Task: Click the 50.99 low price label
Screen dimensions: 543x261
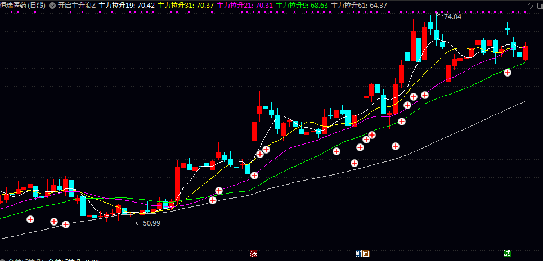Action: coord(152,223)
